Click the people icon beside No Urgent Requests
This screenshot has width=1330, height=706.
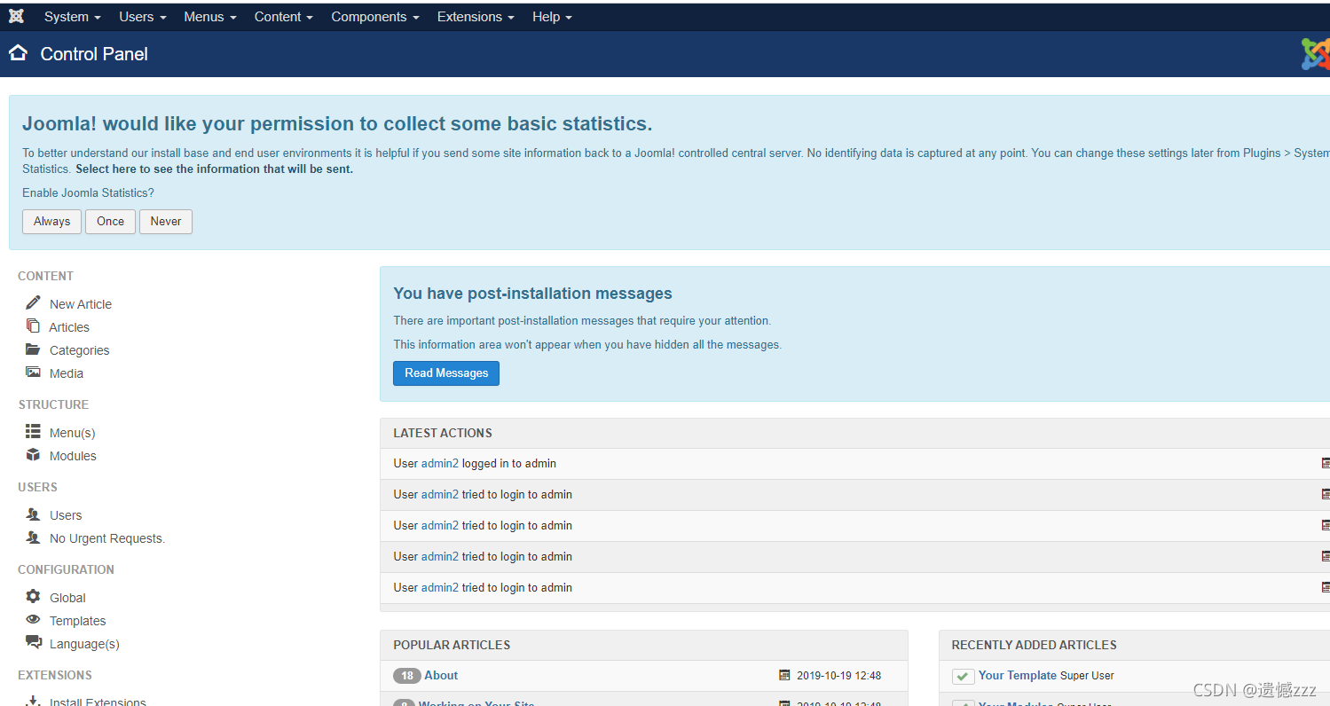[x=33, y=537]
